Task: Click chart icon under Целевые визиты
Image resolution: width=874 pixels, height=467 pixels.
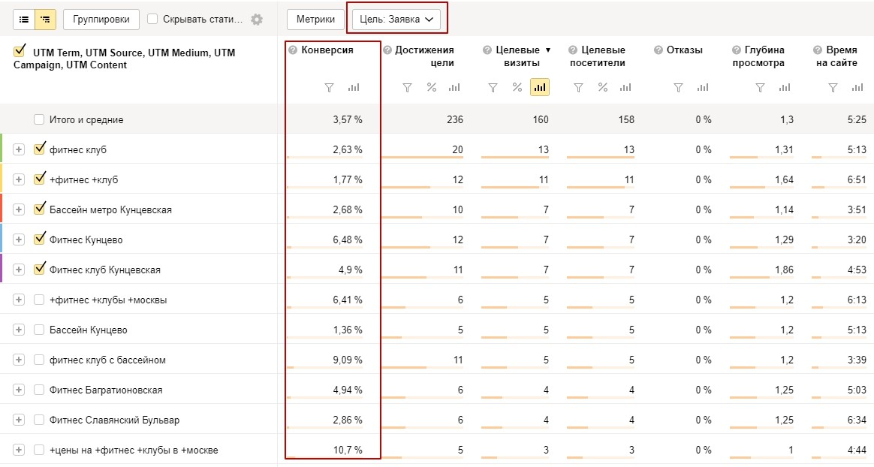Action: (540, 88)
